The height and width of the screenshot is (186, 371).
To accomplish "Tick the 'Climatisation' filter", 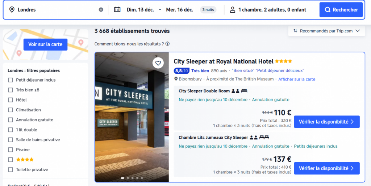I will click(x=11, y=110).
